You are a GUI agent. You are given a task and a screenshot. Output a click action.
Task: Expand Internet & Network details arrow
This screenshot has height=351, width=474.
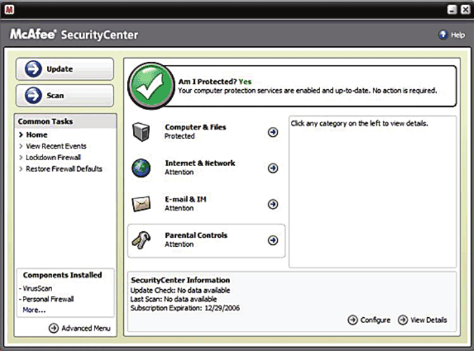coord(273,168)
